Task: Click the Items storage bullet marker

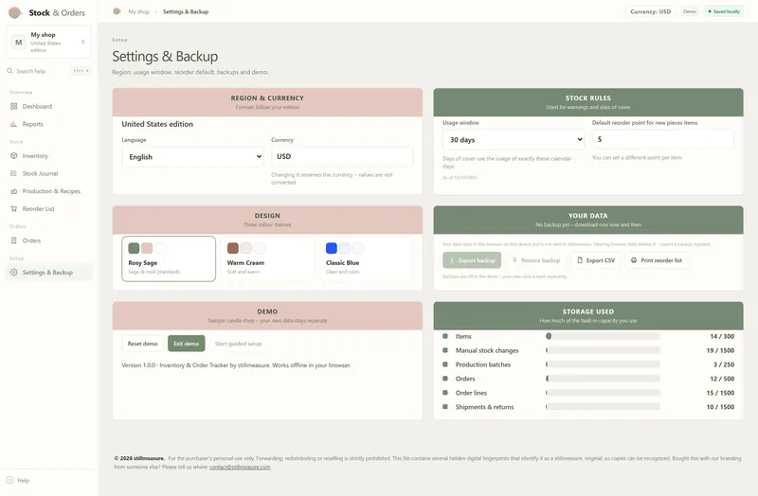Action: pos(445,336)
